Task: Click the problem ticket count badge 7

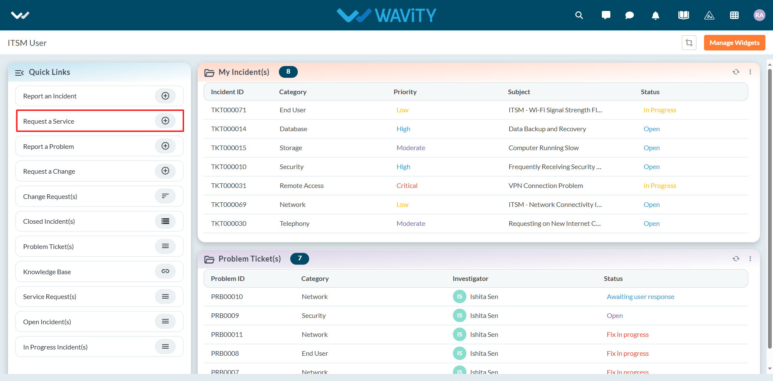Action: pos(299,259)
